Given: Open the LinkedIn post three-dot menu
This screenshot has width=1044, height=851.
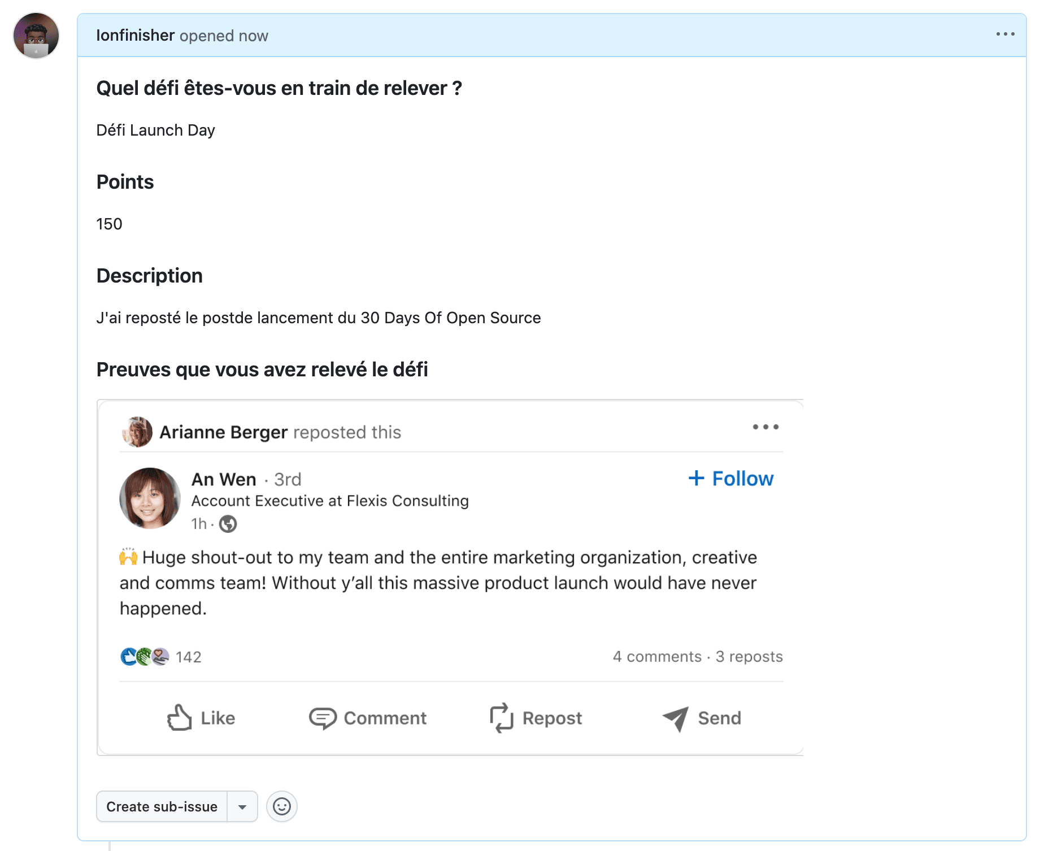Looking at the screenshot, I should coord(765,427).
